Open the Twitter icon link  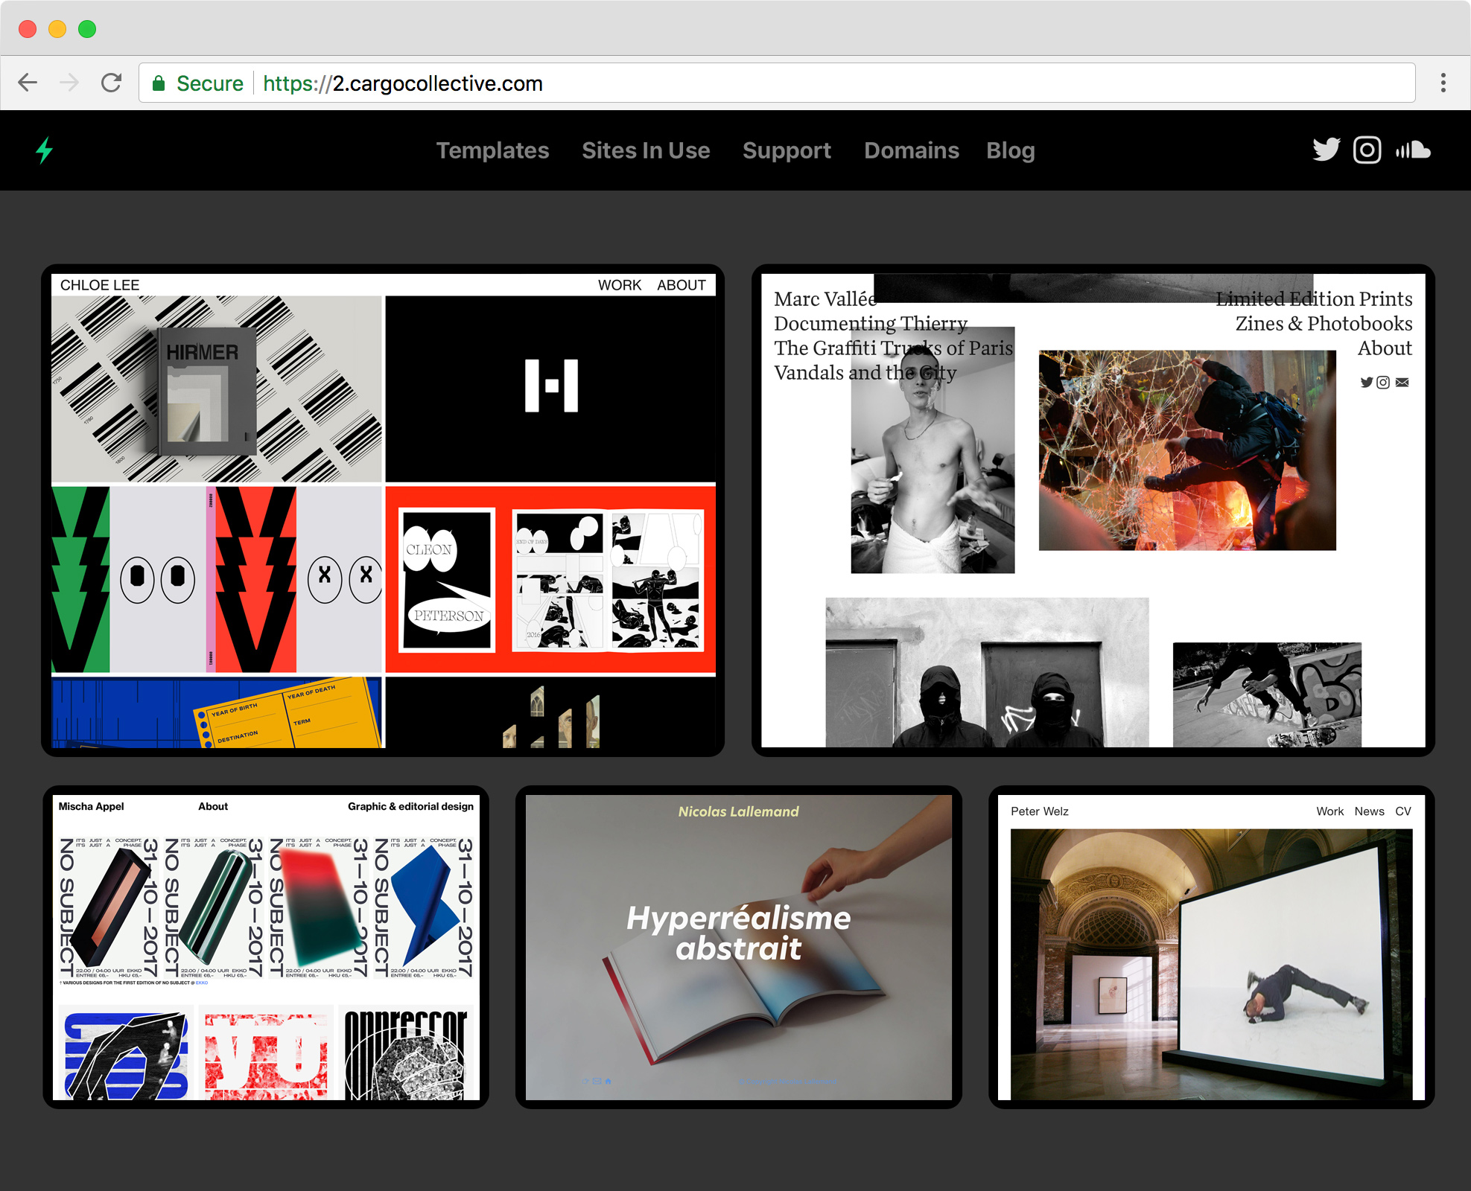1327,150
